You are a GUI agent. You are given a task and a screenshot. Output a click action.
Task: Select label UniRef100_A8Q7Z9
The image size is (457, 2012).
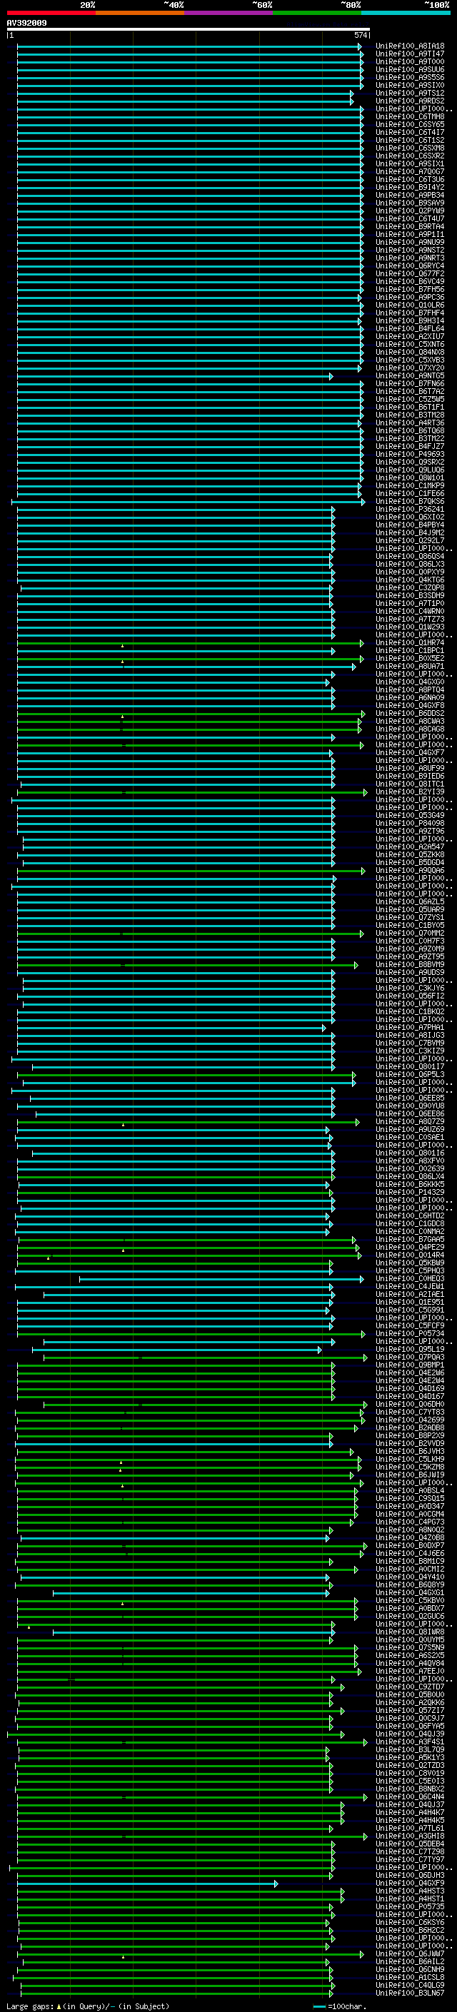pyautogui.click(x=410, y=1121)
